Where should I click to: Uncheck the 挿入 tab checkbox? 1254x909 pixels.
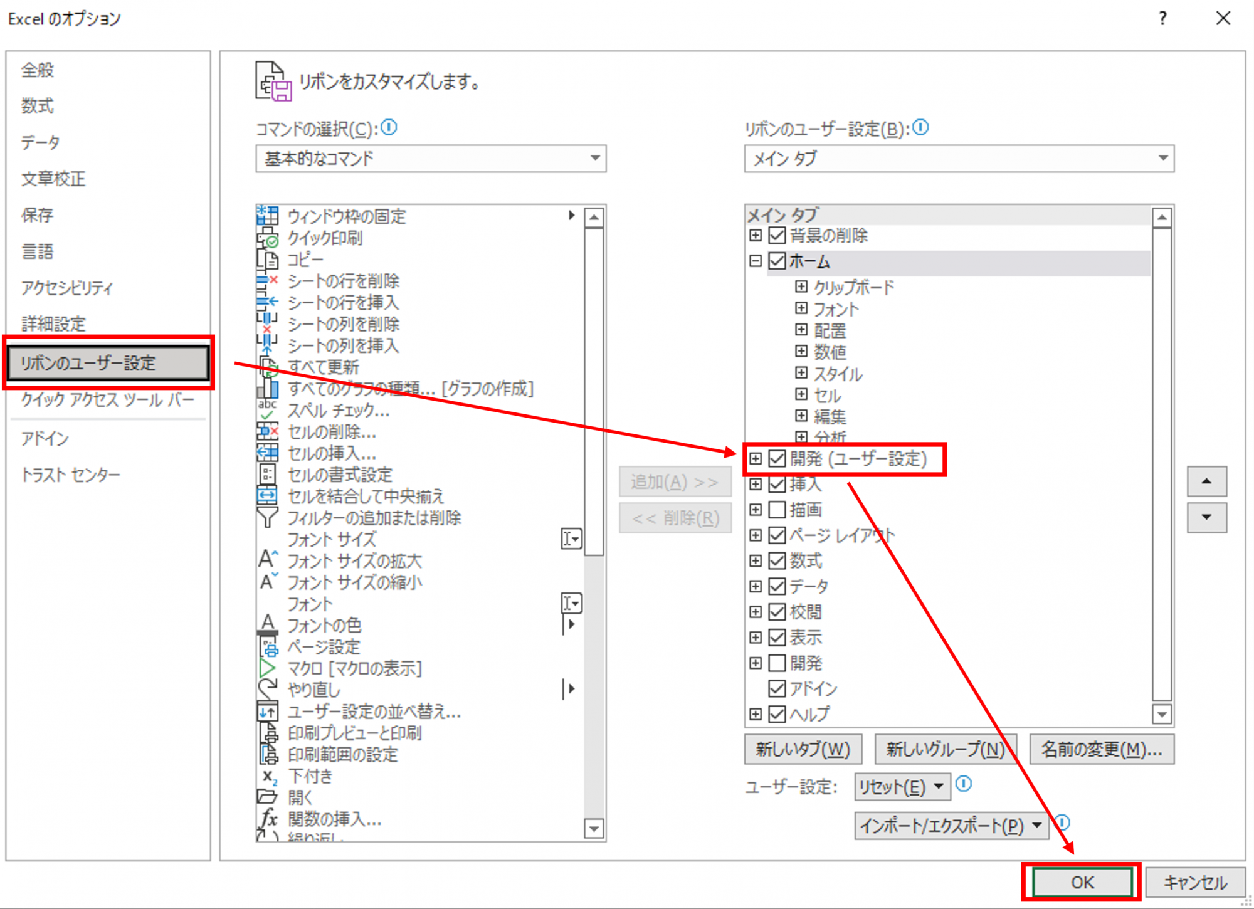[x=777, y=484]
